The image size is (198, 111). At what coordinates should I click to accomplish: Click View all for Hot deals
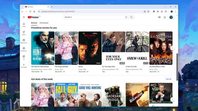click(168, 79)
